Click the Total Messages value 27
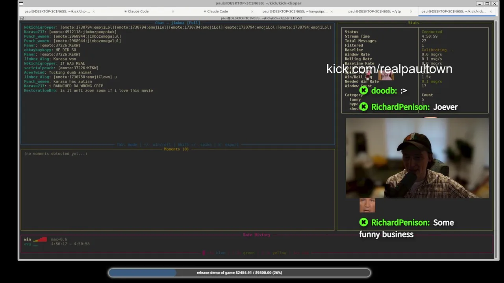The image size is (504, 283). coord(424,41)
